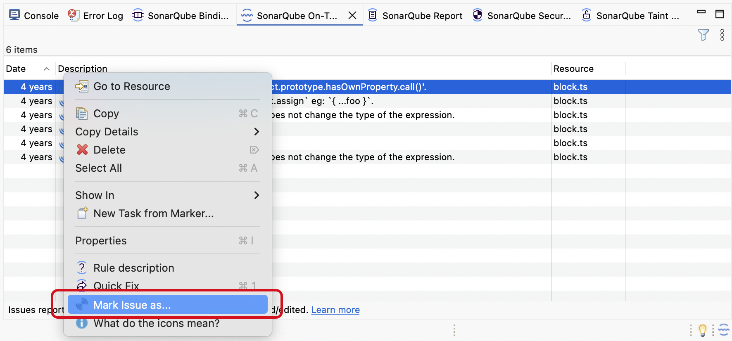Viewport: 732px width, 341px height.
Task: Click the Go to Resource arrow icon
Action: tap(81, 86)
